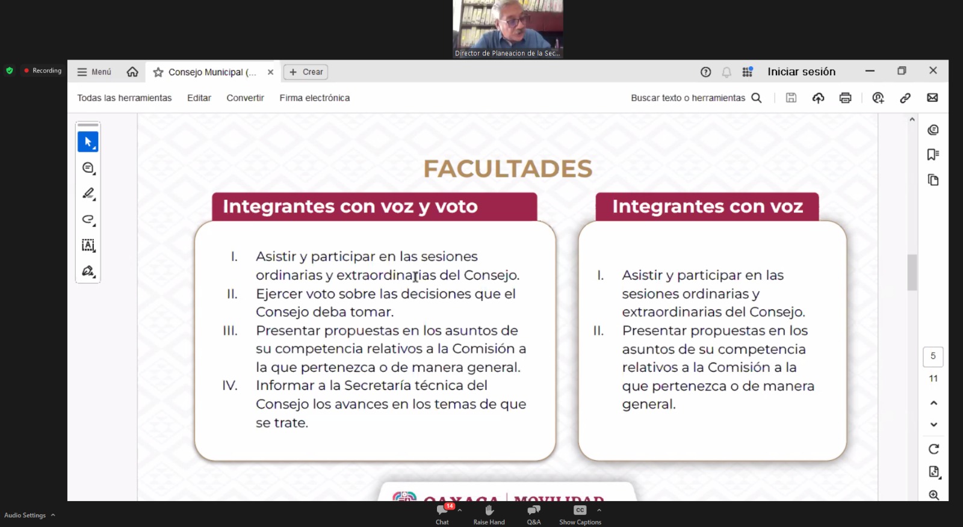Open Todas las herramientas
The image size is (963, 527).
pos(124,98)
